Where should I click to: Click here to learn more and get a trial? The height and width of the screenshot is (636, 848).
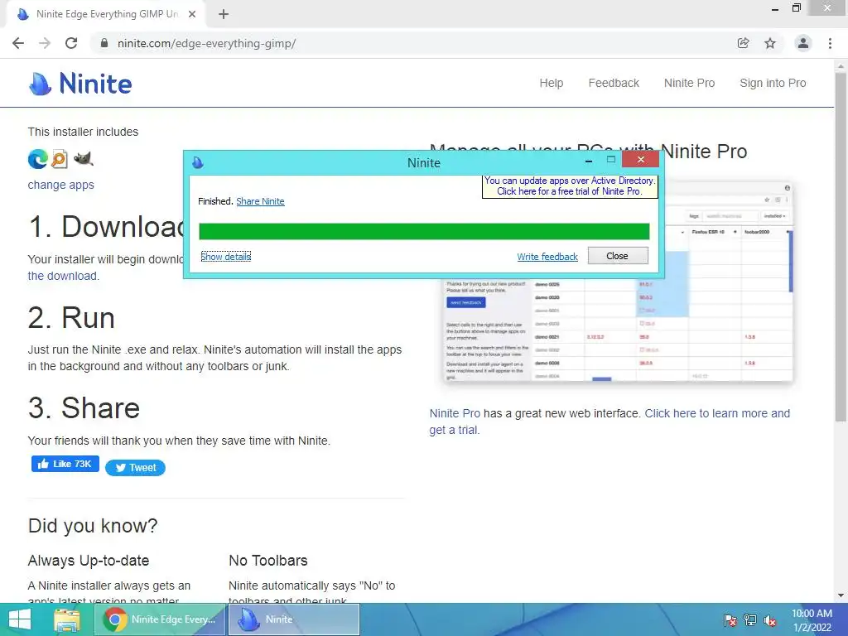609,422
